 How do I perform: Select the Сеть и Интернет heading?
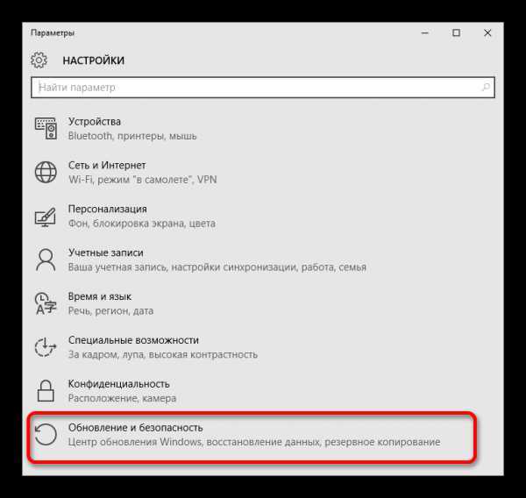click(107, 165)
